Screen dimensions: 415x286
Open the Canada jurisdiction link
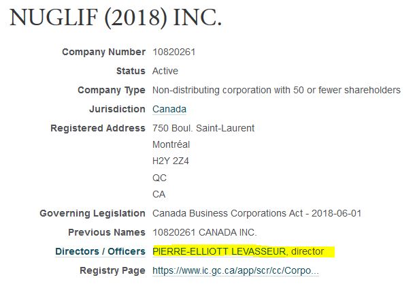169,109
